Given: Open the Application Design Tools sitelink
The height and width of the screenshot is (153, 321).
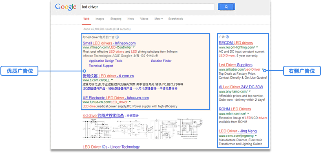Looking at the screenshot, I should [105, 61].
